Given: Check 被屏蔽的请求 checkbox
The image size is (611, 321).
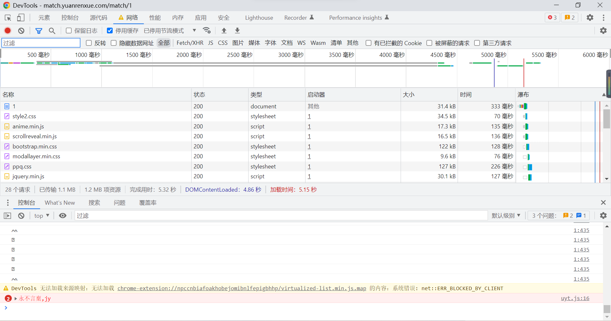Looking at the screenshot, I should point(429,43).
